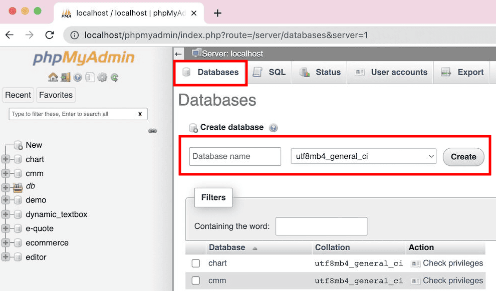Click the chart database icon in tree
Viewport: 496px width, 291px height.
[18, 159]
